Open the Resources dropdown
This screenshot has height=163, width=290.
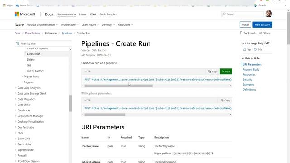pos(125,25)
